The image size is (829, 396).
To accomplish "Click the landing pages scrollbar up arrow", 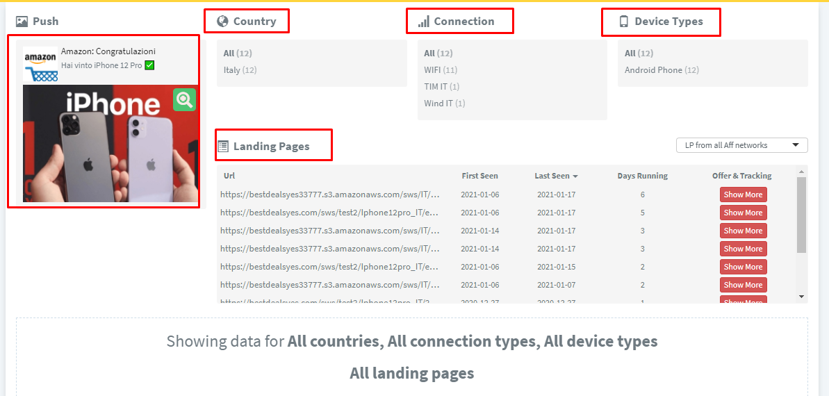I will pos(801,172).
